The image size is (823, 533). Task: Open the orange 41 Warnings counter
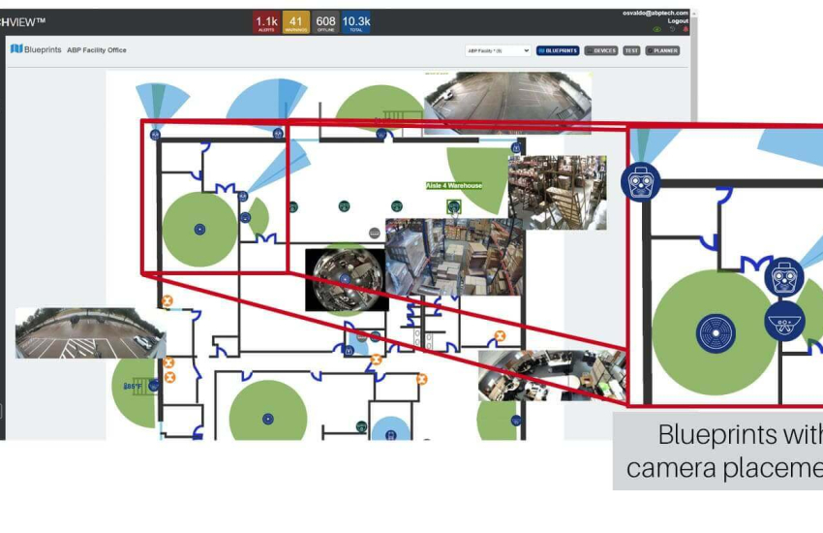tap(295, 22)
